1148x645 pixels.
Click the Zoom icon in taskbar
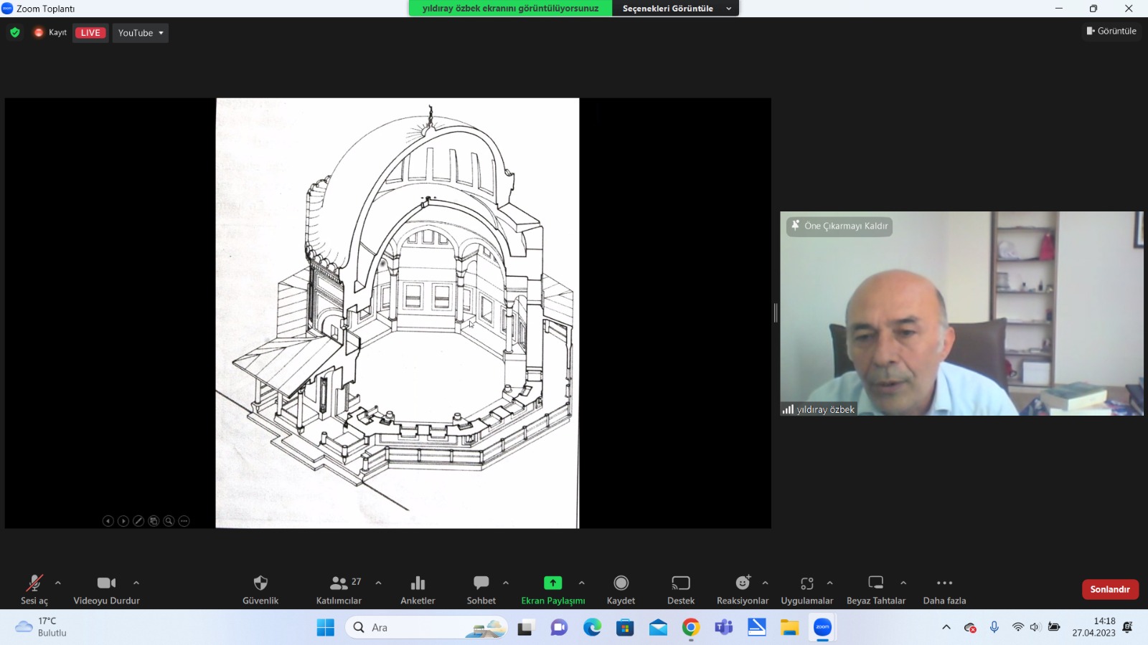click(x=823, y=628)
